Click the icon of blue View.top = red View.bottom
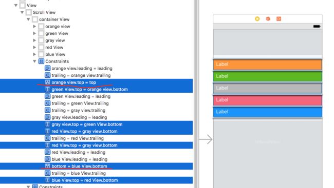 pyautogui.click(x=47, y=180)
